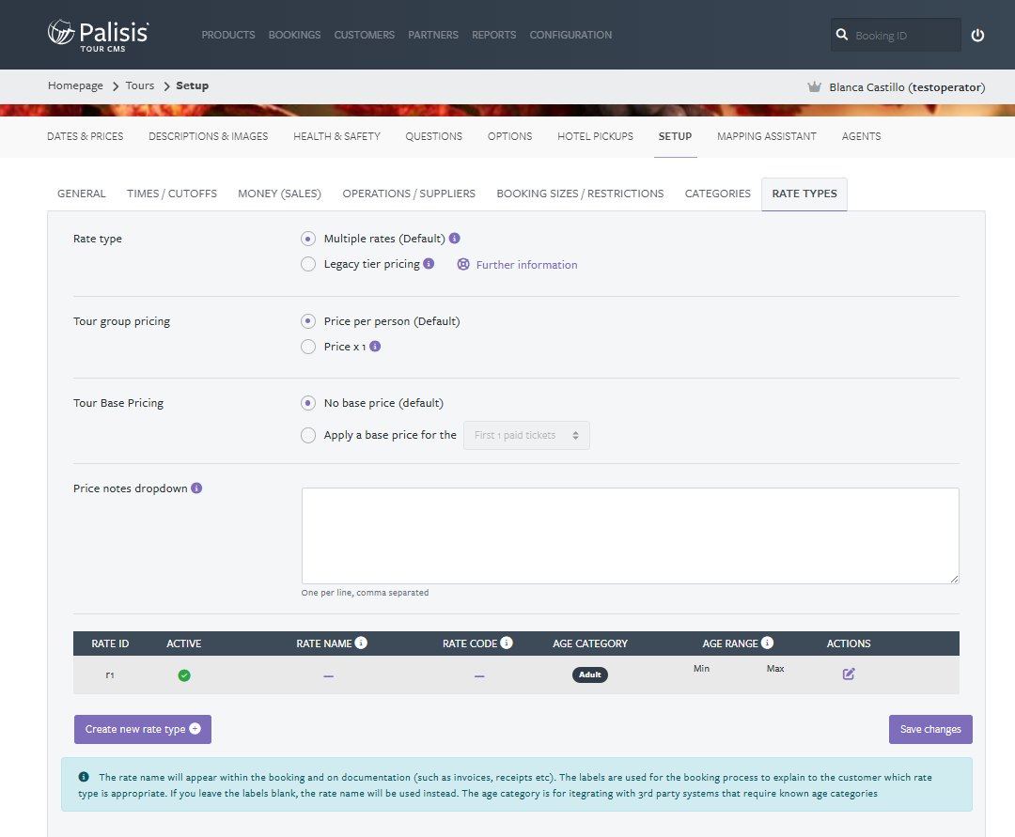Switch to QUESTIONS tab

433,136
